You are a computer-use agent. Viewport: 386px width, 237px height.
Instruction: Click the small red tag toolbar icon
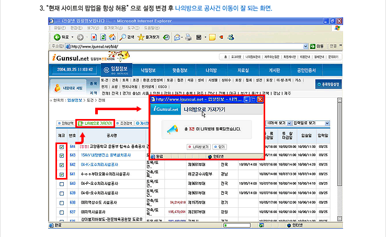tap(221, 37)
